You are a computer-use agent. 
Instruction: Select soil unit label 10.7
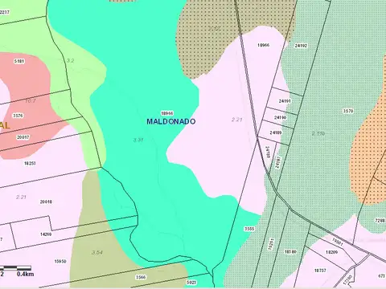31,101
